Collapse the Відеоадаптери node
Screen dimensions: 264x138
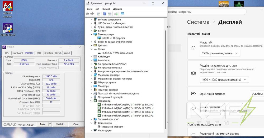tap(91, 34)
